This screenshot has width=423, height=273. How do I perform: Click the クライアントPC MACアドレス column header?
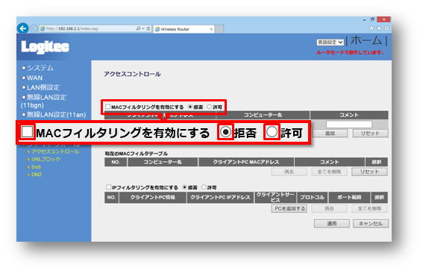coord(246,162)
